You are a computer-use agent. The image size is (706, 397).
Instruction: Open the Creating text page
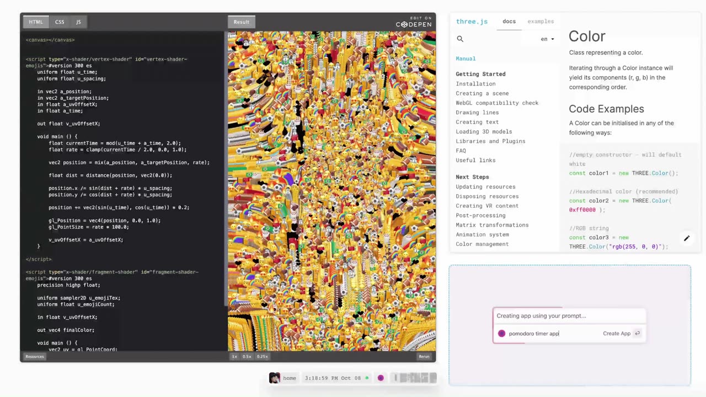pos(477,122)
